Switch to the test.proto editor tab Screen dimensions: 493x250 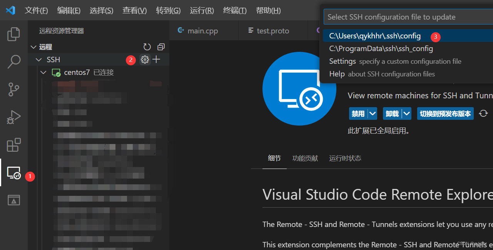(x=273, y=31)
